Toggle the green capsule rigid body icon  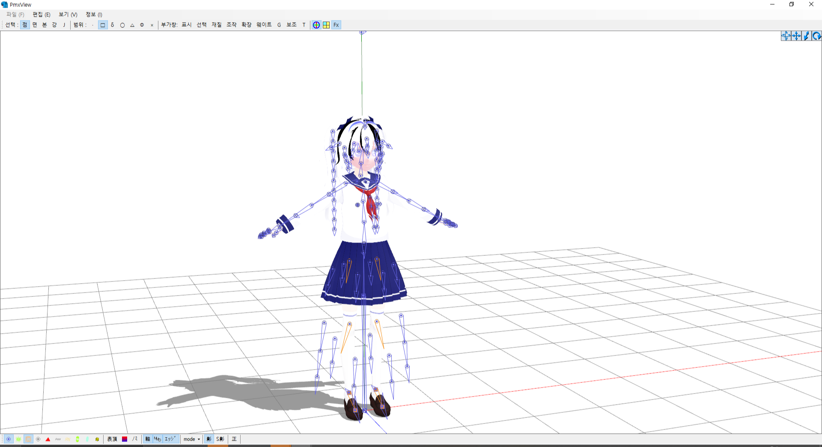pyautogui.click(x=77, y=439)
